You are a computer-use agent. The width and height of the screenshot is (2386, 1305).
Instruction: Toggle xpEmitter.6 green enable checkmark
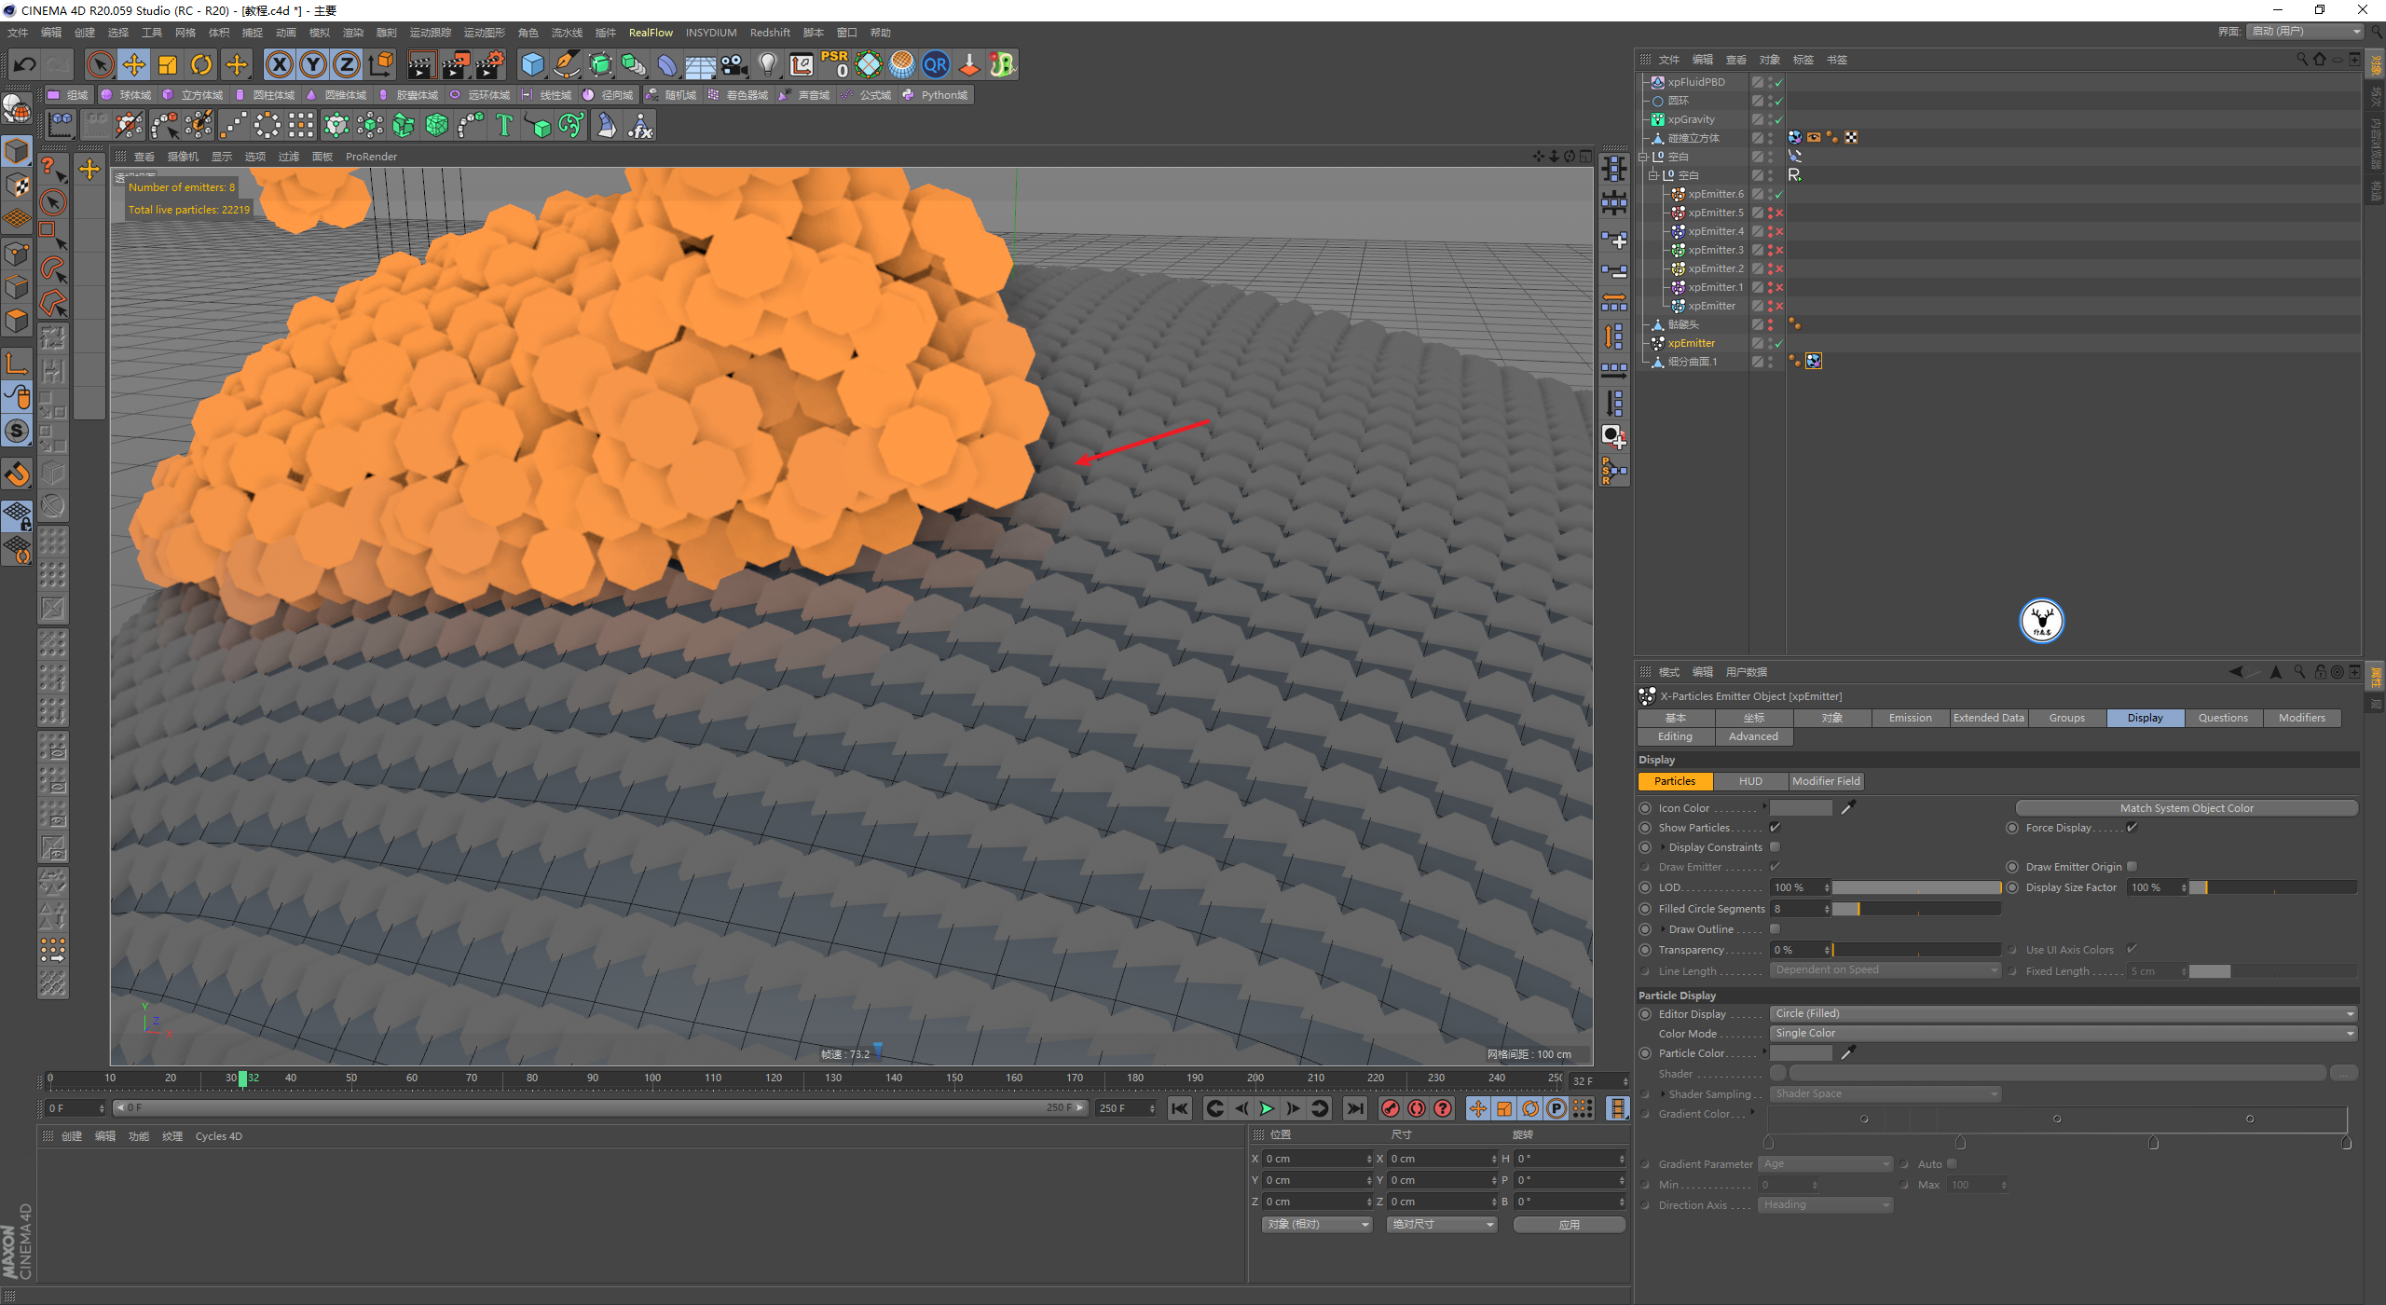click(x=1779, y=194)
